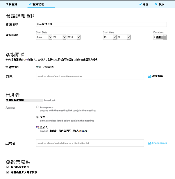Screen dimensions: 175x179
Task: Click the 會議詳細資料 heading
Action: 20,16
